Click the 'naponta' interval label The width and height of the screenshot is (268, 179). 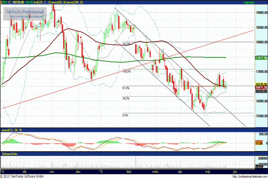249,2
